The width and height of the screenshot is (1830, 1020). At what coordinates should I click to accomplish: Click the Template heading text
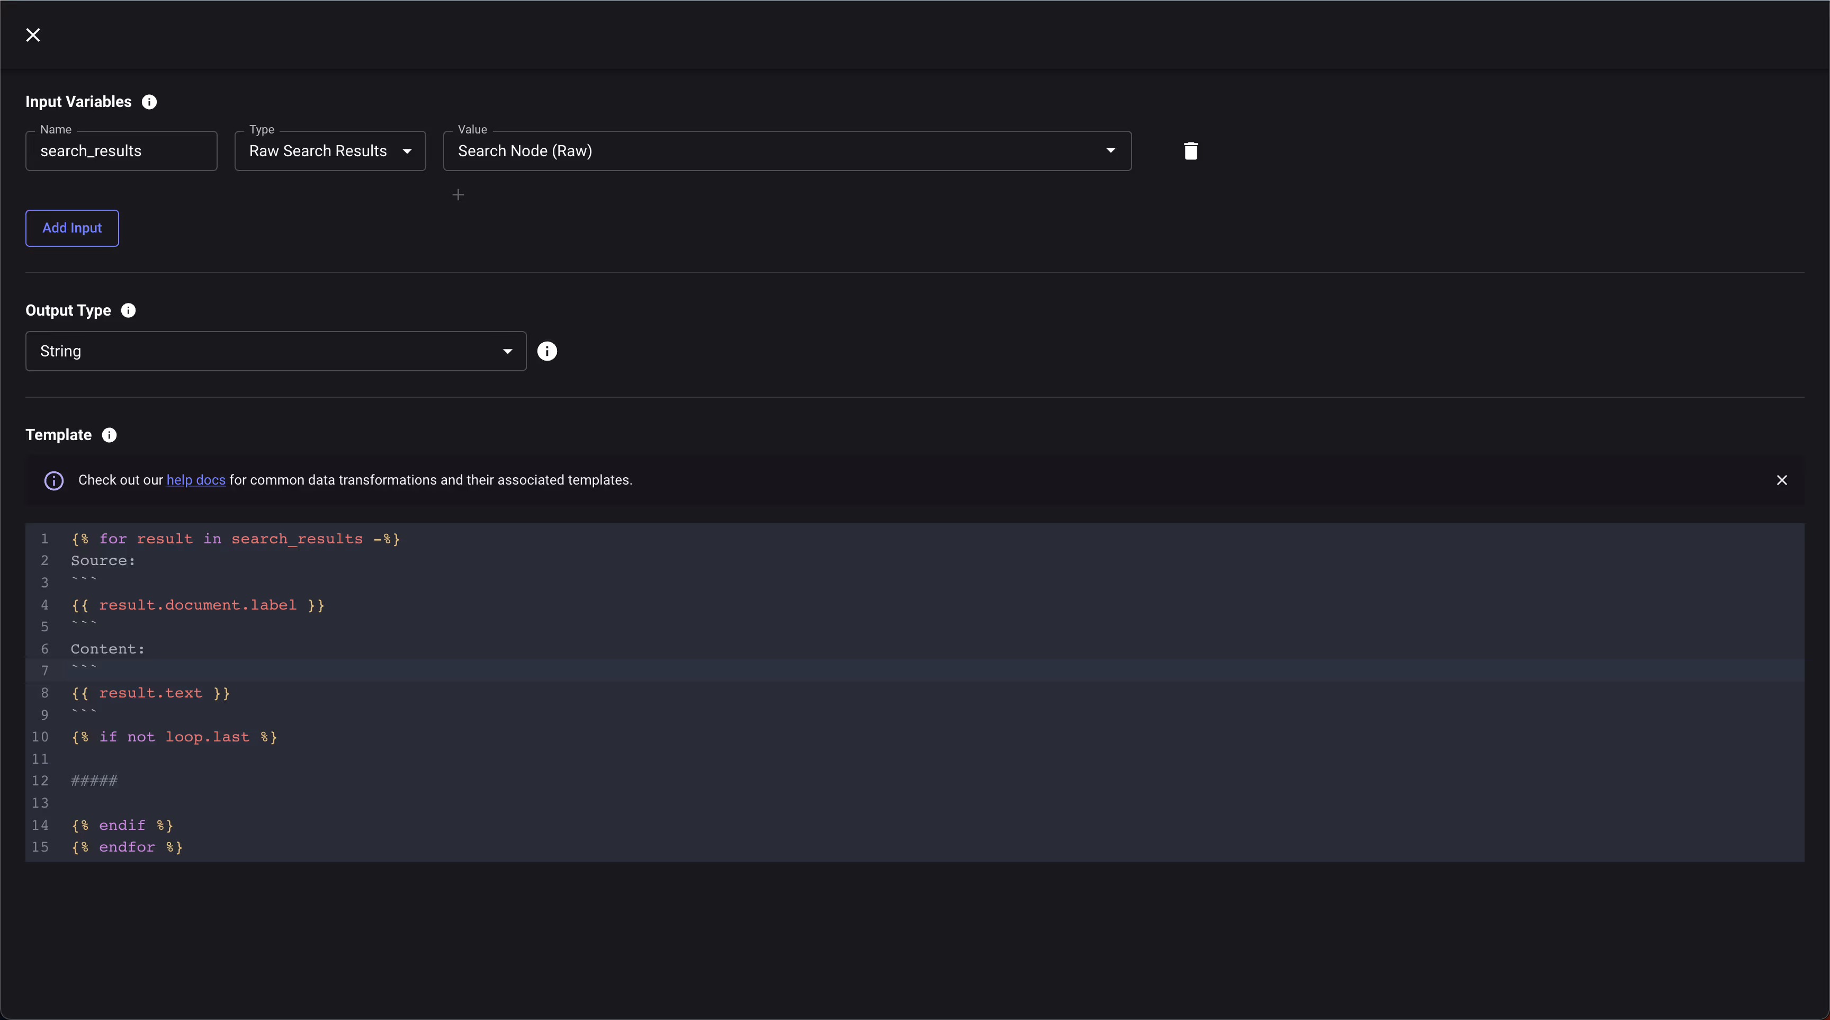tap(59, 435)
